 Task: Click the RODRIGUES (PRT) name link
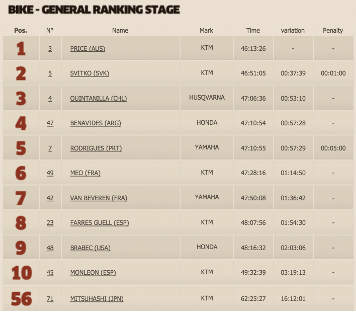(96, 148)
